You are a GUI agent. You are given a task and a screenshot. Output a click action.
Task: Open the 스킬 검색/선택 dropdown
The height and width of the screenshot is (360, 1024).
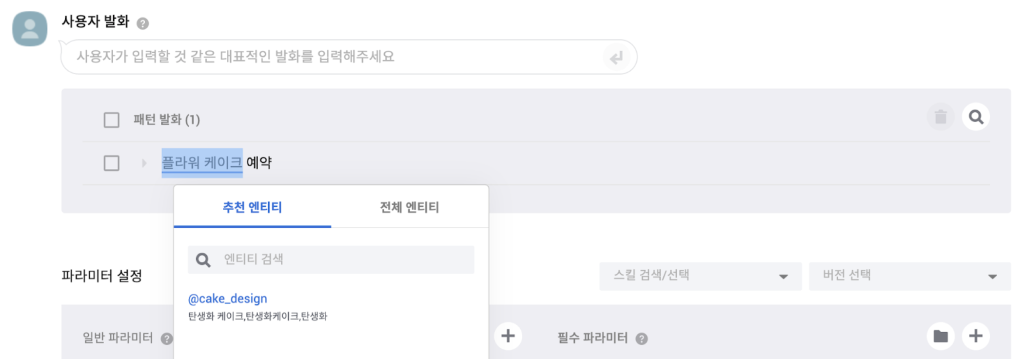700,276
